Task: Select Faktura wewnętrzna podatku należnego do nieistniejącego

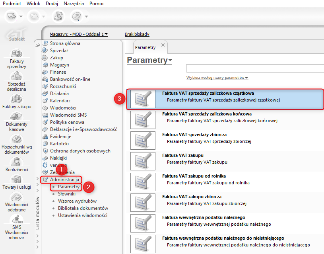Action: 225,244
